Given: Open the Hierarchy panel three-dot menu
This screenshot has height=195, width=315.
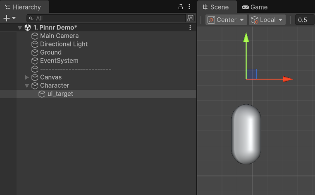Looking at the screenshot, I should click(189, 7).
